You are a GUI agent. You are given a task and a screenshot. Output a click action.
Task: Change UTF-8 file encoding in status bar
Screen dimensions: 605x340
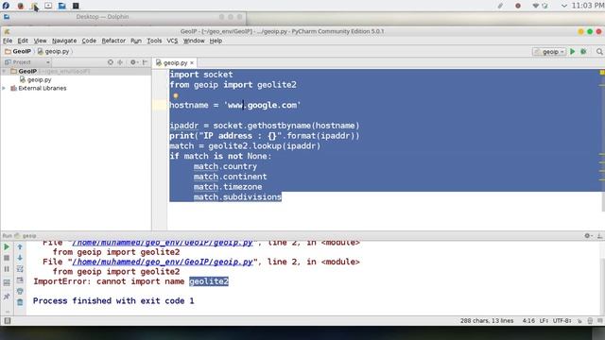coord(562,321)
